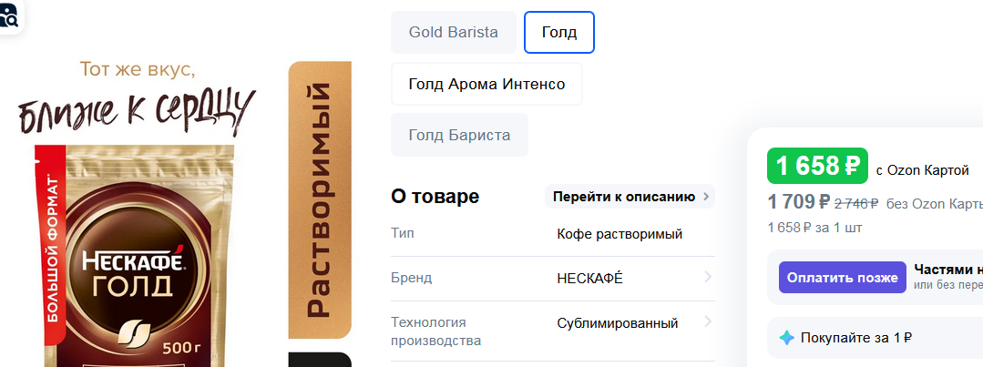The width and height of the screenshot is (983, 367).
Task: Click the crossed-out 2 746 ₽ price
Action: pyautogui.click(x=855, y=203)
